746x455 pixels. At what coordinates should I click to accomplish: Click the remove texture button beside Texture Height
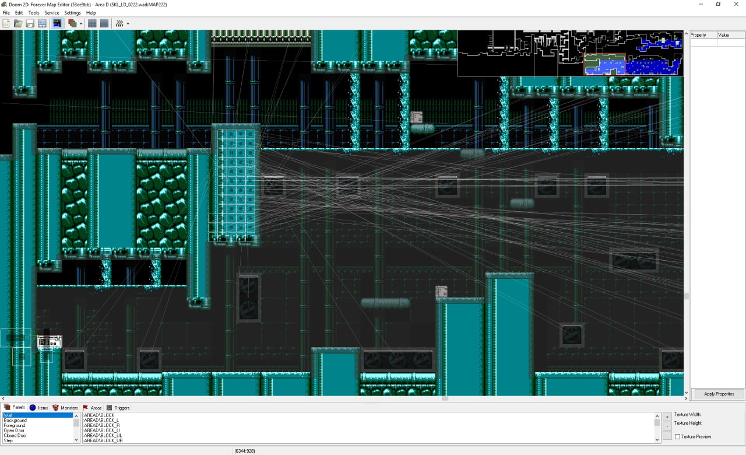pos(667,426)
